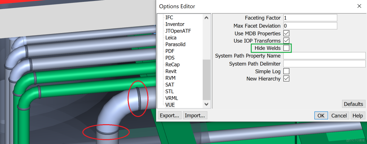
Task: Select PDF in the options tree
Action: (170, 51)
